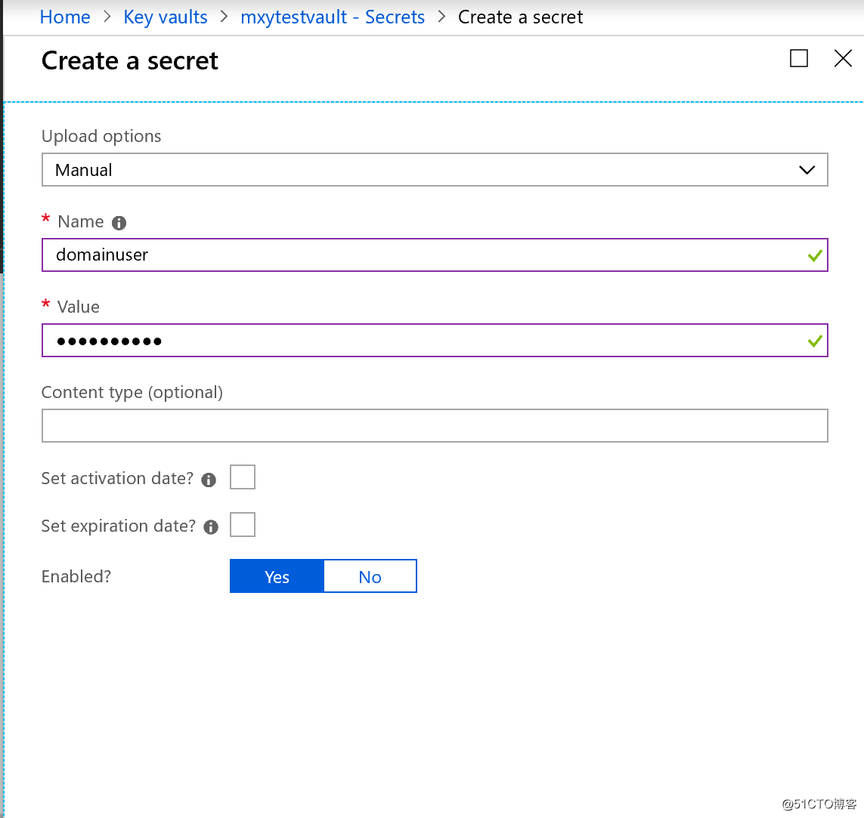Click the dropdown chevron in Upload options

tap(807, 170)
